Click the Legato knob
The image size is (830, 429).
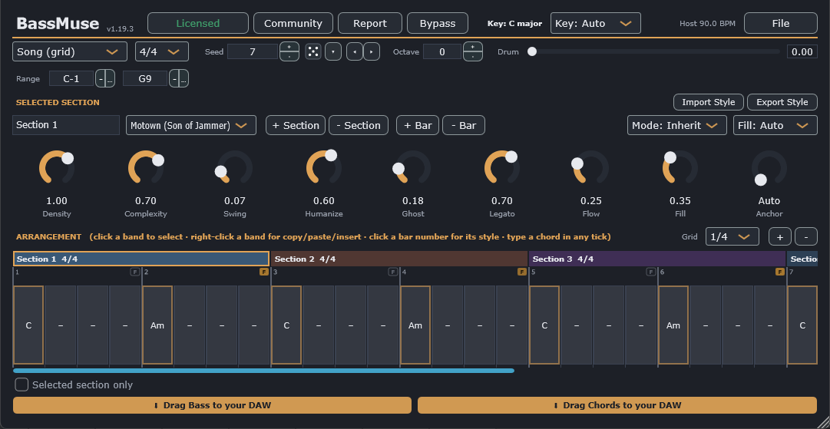502,167
